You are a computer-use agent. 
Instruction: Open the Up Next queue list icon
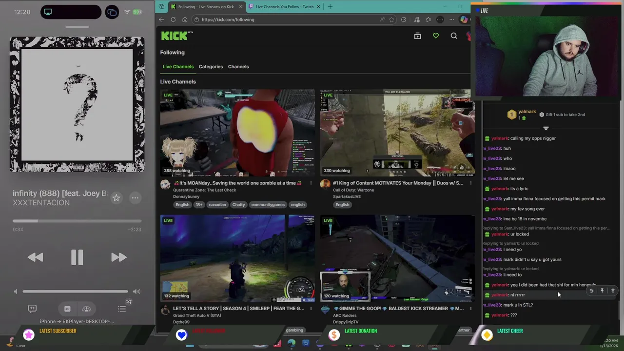[122, 309]
